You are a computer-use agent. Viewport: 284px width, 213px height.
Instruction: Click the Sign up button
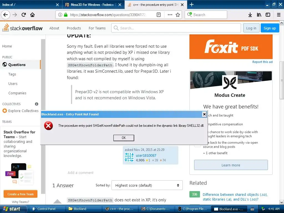270,28
